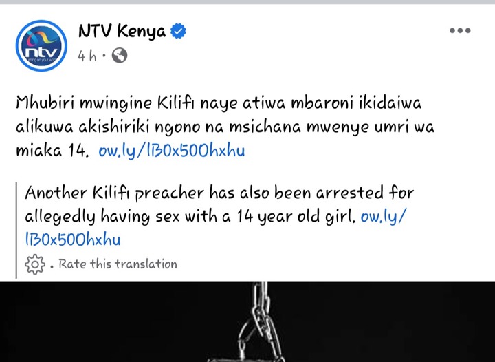Open the NTV Kenya page name
Screen dimensions: 495x362
pyautogui.click(x=122, y=32)
